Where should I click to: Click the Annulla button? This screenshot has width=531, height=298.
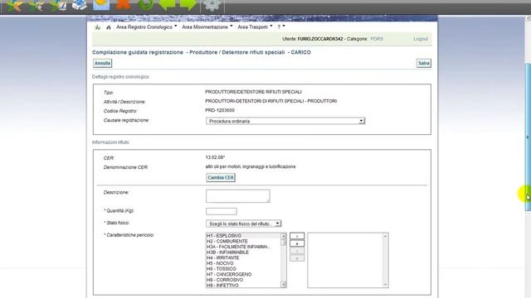coord(102,63)
